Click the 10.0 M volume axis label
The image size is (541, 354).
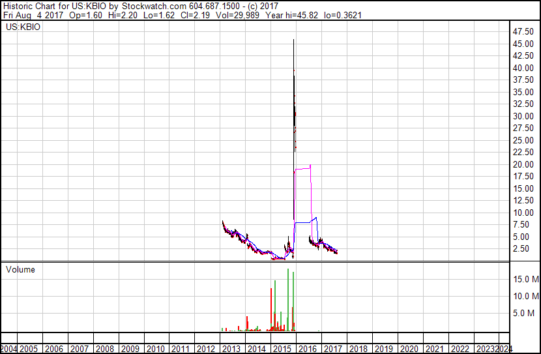coord(525,296)
